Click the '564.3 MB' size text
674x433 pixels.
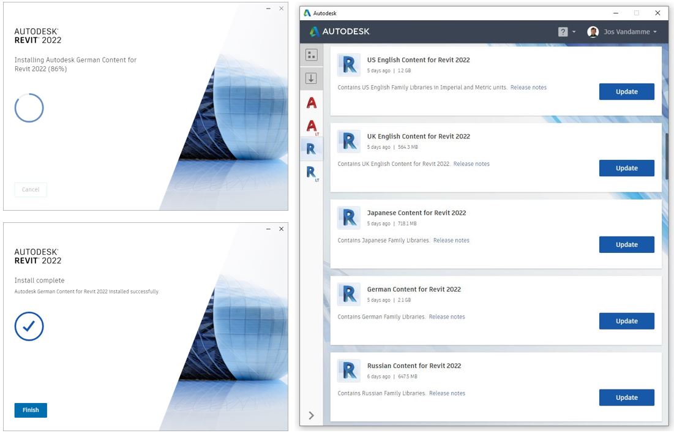(x=408, y=147)
